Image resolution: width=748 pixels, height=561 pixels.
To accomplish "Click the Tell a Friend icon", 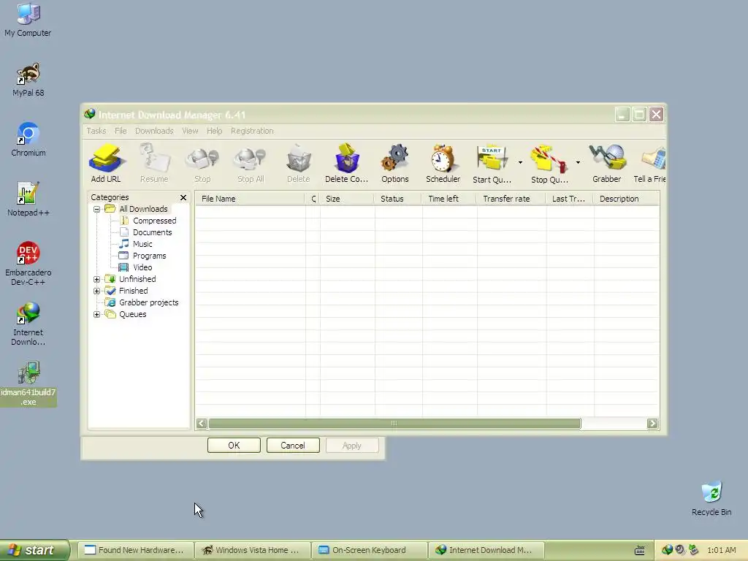I will click(649, 164).
